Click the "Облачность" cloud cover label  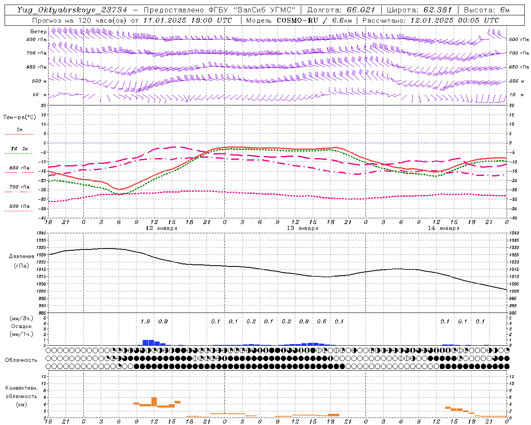[x=21, y=360]
